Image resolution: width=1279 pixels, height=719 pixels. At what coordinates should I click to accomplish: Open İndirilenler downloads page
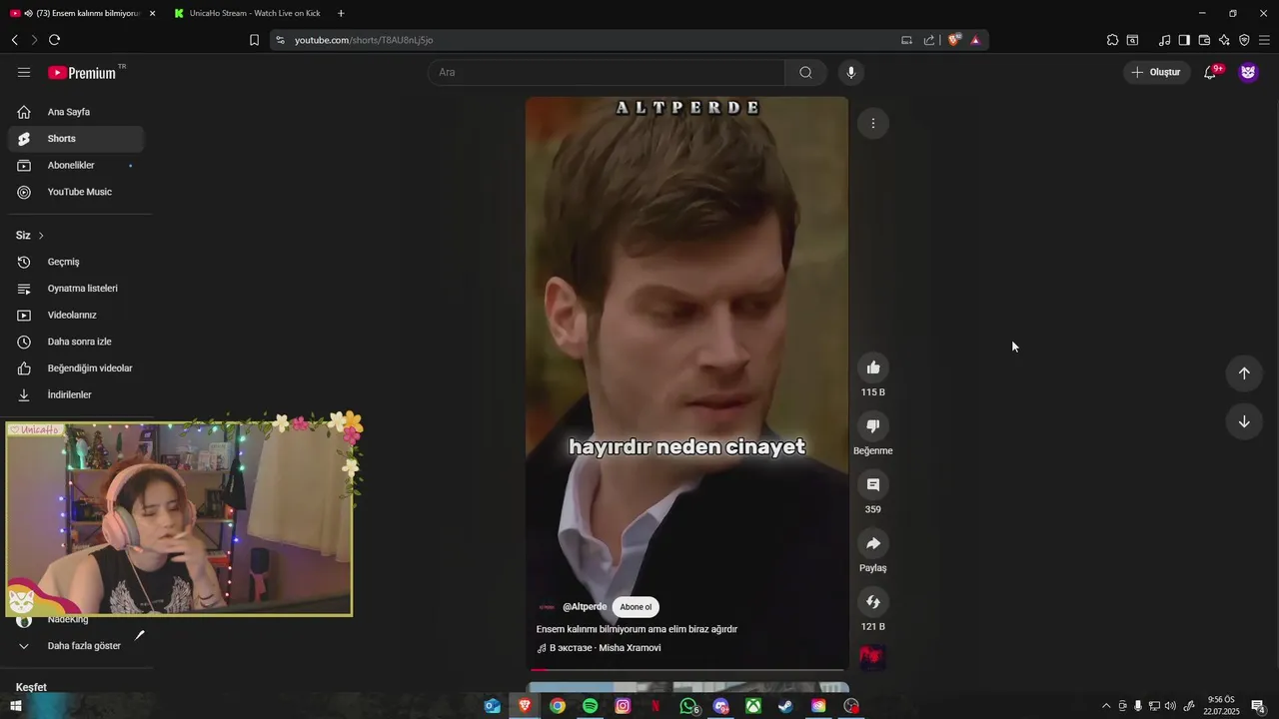(76, 394)
